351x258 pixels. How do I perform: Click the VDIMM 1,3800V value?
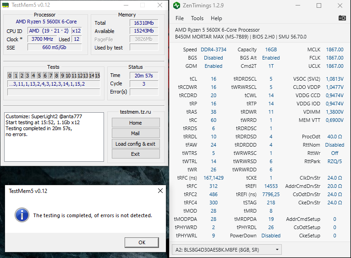point(335,112)
